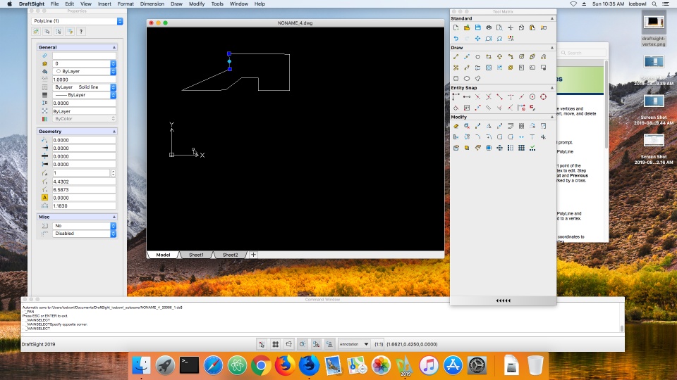This screenshot has height=380, width=677.
Task: Toggle Entity Tracking in status bar
Action: 329,344
